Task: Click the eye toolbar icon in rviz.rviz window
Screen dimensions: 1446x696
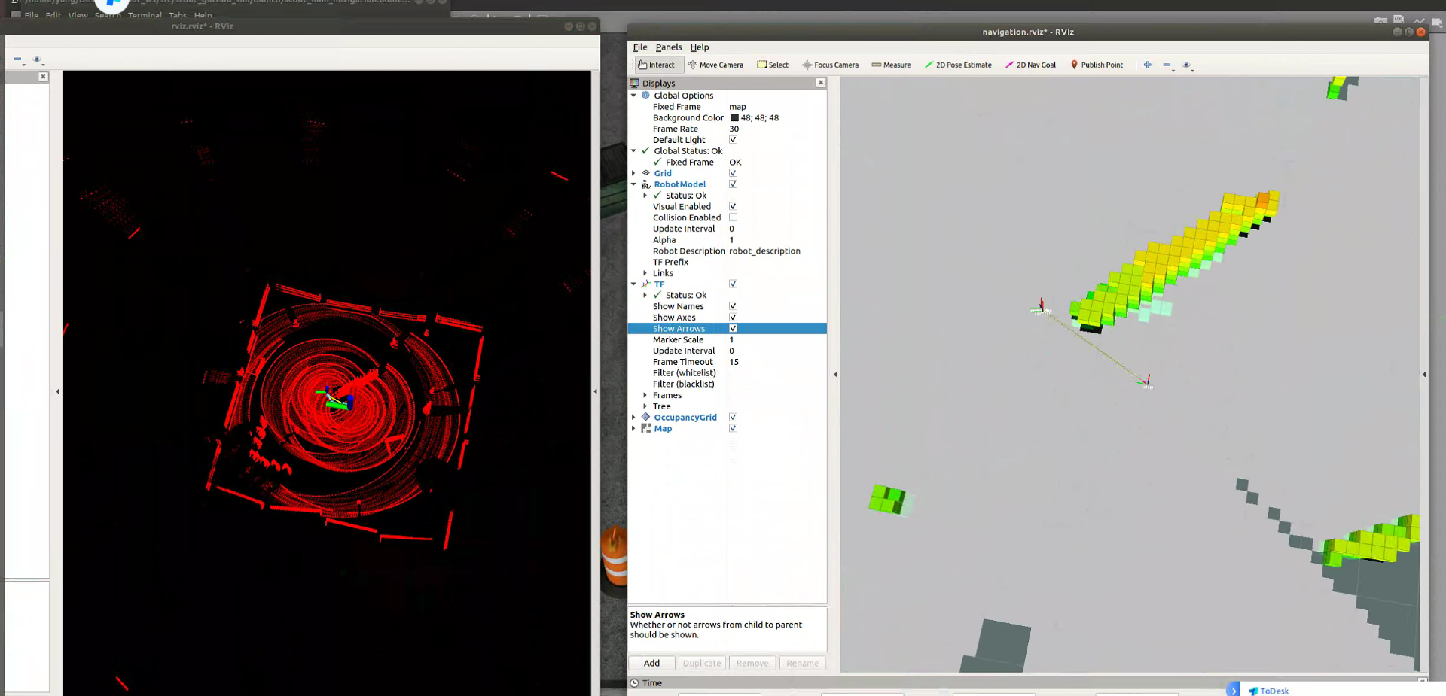Action: point(37,59)
